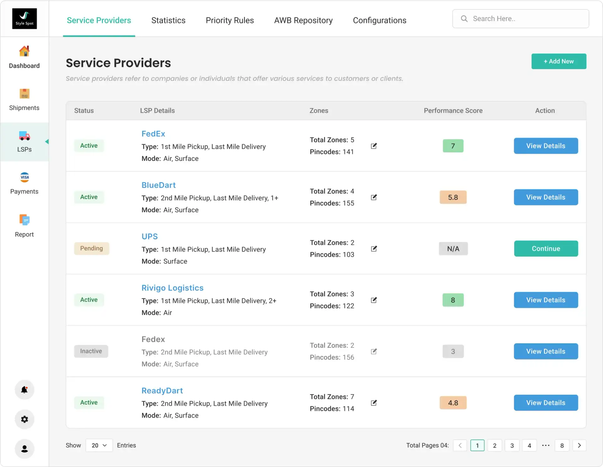View Details for the inactive Fedex row
603x467 pixels.
[x=546, y=351]
